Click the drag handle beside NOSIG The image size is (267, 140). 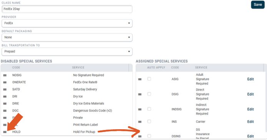pyautogui.click(x=5, y=75)
